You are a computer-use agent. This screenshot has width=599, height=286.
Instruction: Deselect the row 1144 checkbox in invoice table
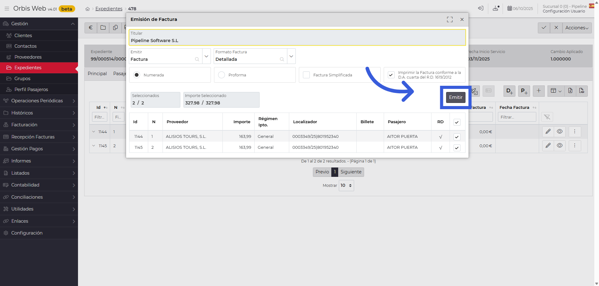tap(457, 137)
